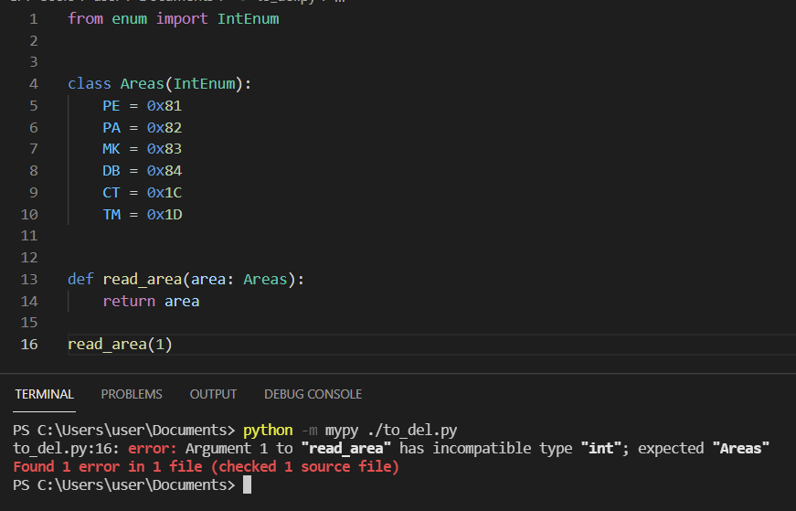Click the 'TM' enum member
Image resolution: width=796 pixels, height=511 pixels.
(111, 214)
